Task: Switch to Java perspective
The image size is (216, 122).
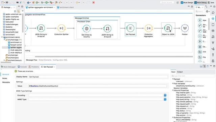Action: pos(211,2)
